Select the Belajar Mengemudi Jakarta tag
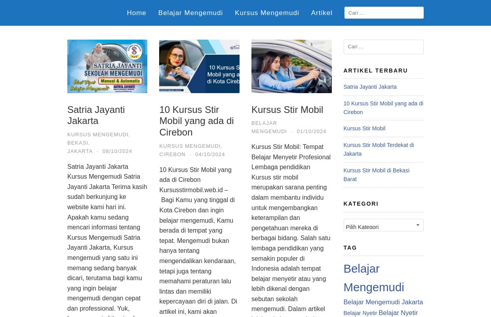491x317 pixels. point(383,302)
